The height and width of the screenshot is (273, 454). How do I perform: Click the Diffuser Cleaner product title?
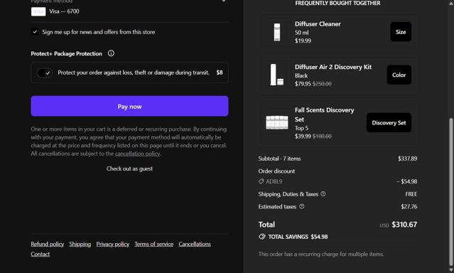(318, 24)
